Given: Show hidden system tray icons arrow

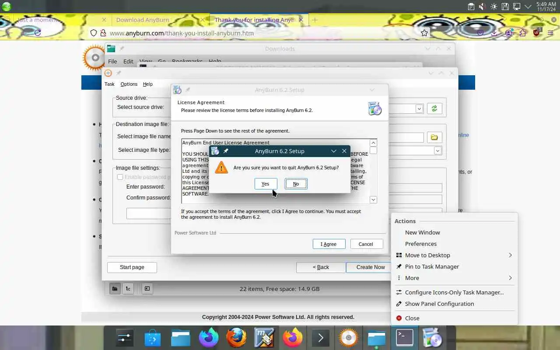Looking at the screenshot, I should tap(528, 7).
